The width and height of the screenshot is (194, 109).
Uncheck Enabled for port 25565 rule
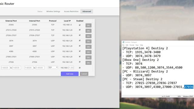pos(80,25)
